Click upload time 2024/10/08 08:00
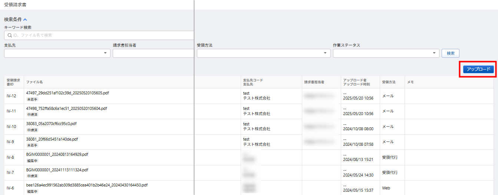498x195 pixels. pyautogui.click(x=358, y=129)
